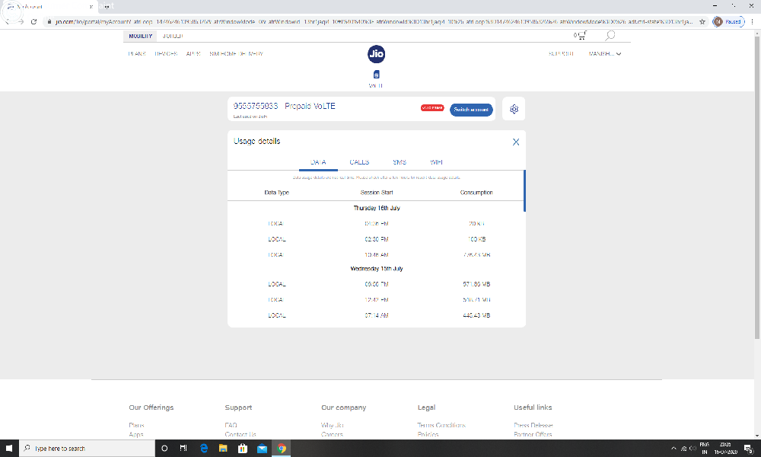Screen dimensions: 761x457
Task: Select the MOBILITY top tab
Action: tap(141, 36)
